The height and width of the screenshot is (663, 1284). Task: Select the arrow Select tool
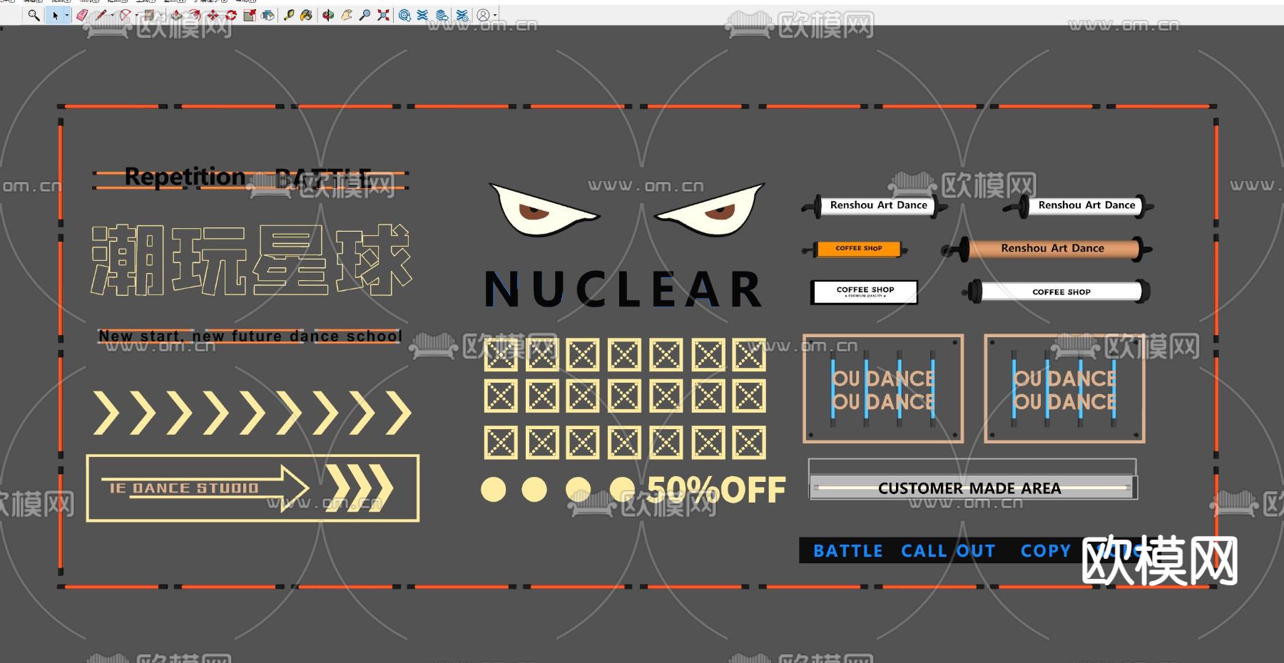click(x=55, y=15)
